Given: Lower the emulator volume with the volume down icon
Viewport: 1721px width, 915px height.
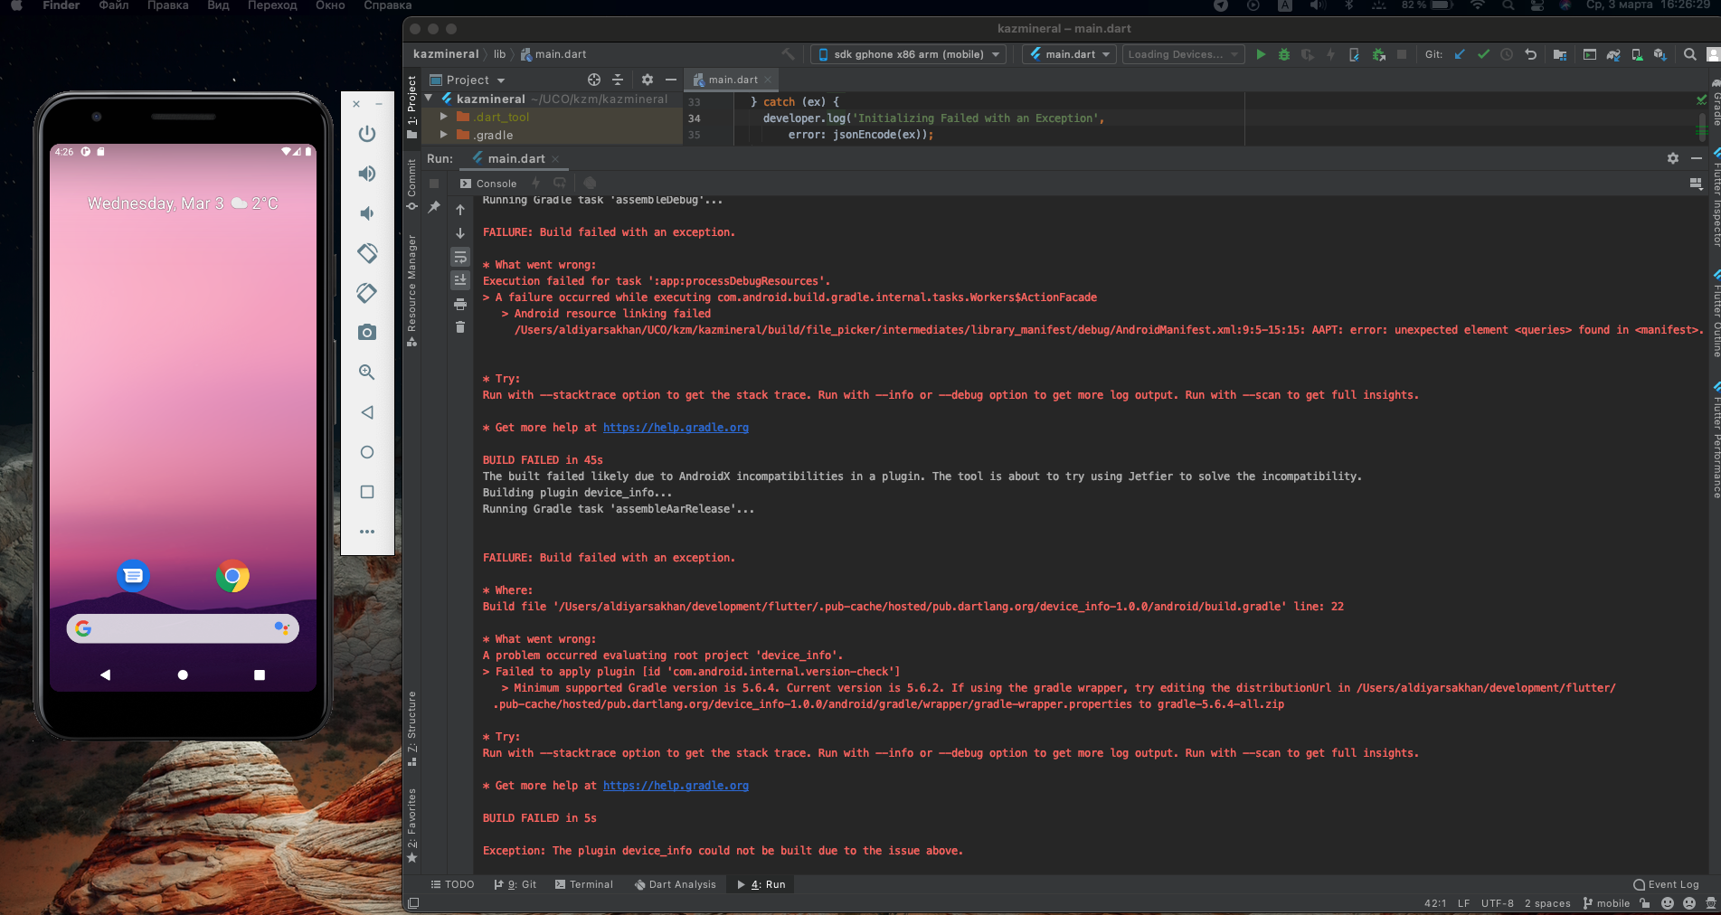Looking at the screenshot, I should (x=366, y=213).
